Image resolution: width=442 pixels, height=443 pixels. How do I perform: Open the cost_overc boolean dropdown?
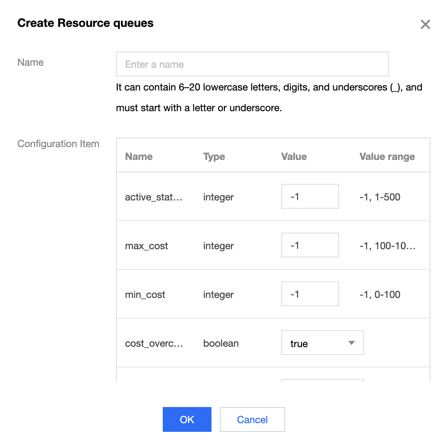(322, 343)
